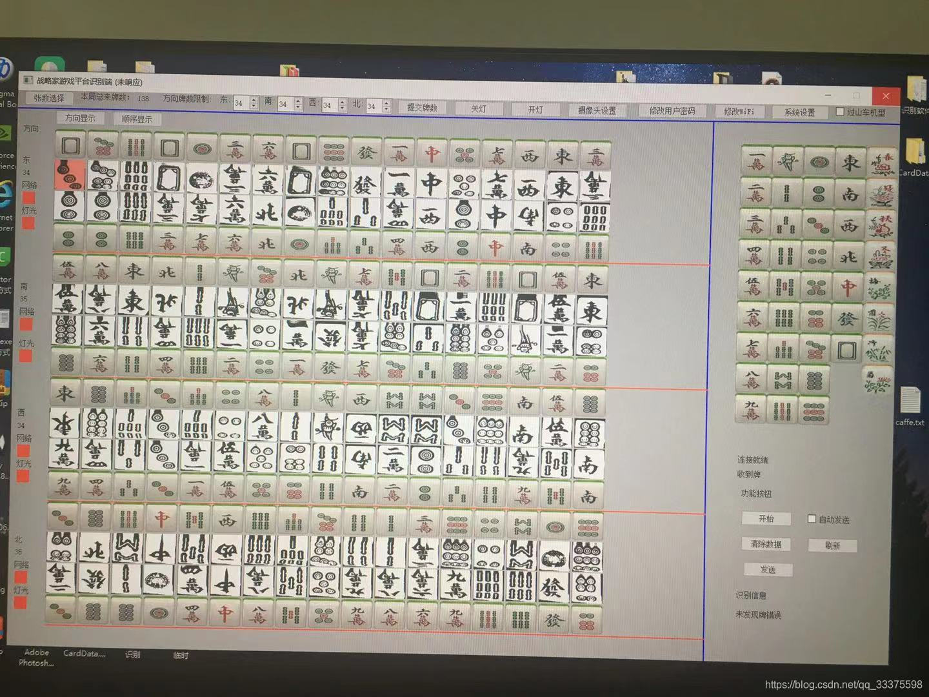The image size is (929, 697).
Task: Pick the 發 tile in right palette
Action: (x=846, y=319)
